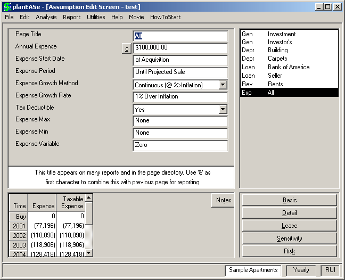The image size is (345, 280).
Task: Click the Sensitivity button
Action: 289,238
